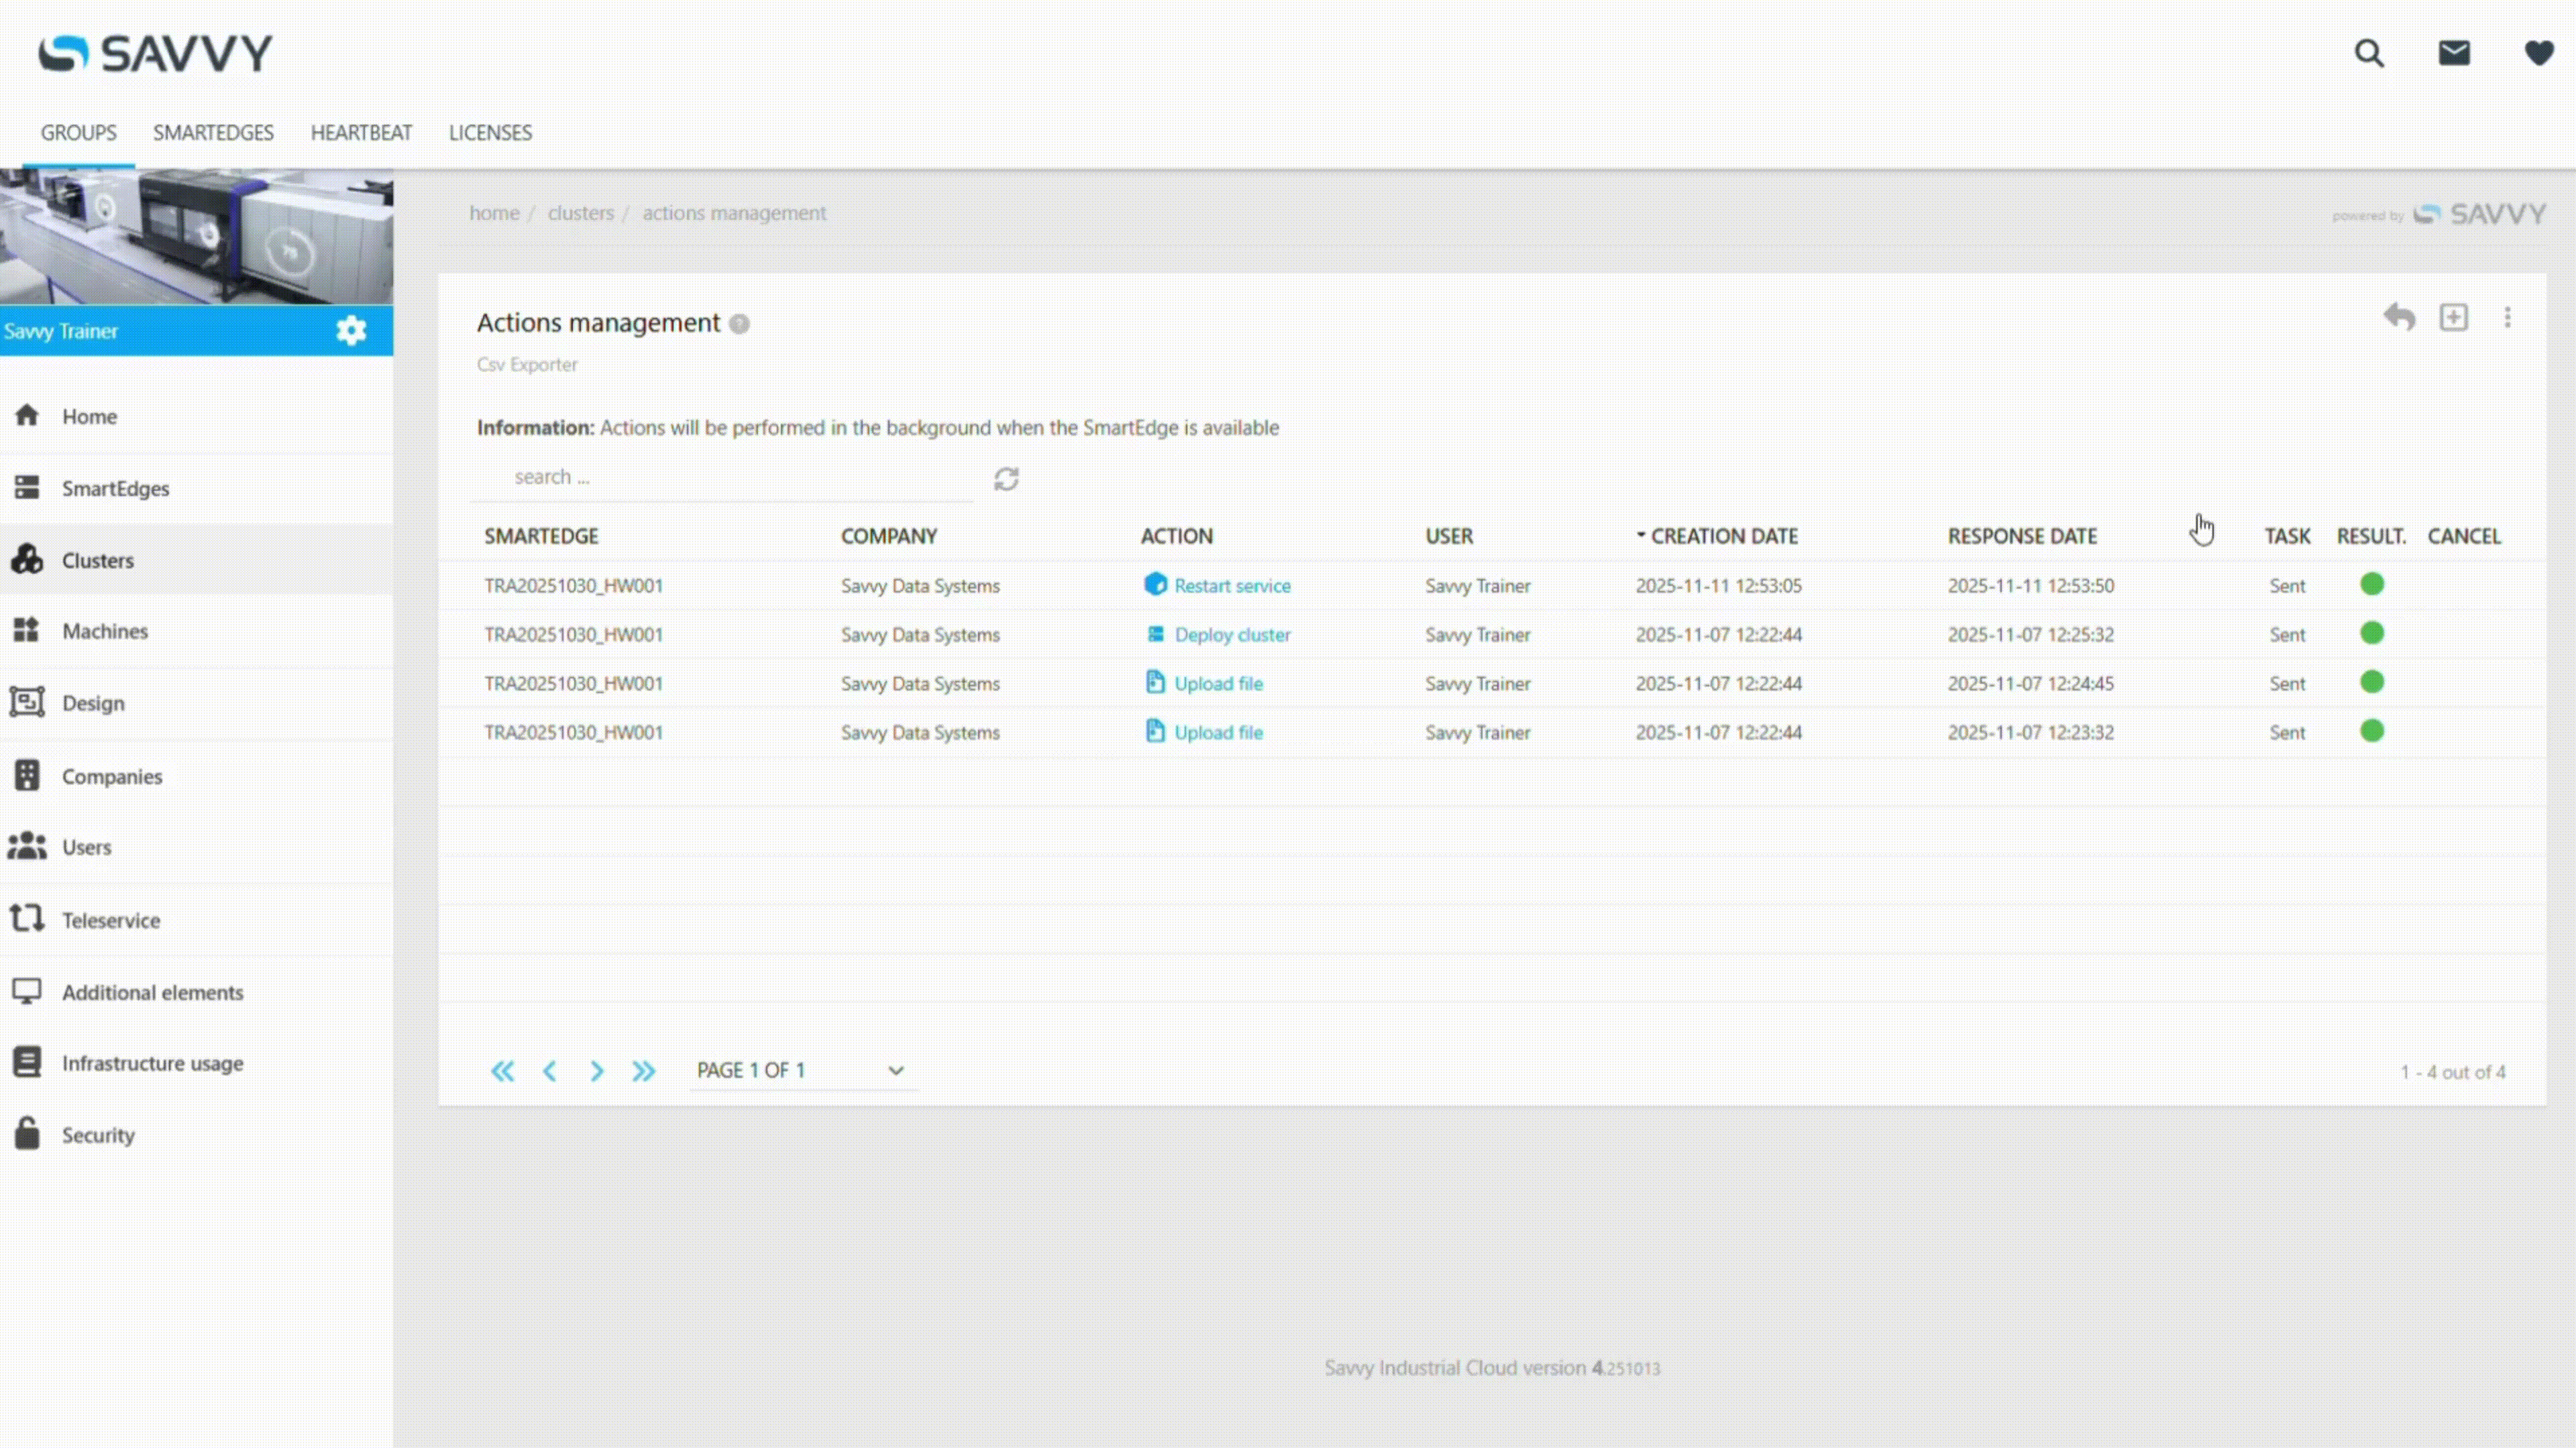2576x1448 pixels.
Task: Go to the last page arrows
Action: coord(643,1071)
